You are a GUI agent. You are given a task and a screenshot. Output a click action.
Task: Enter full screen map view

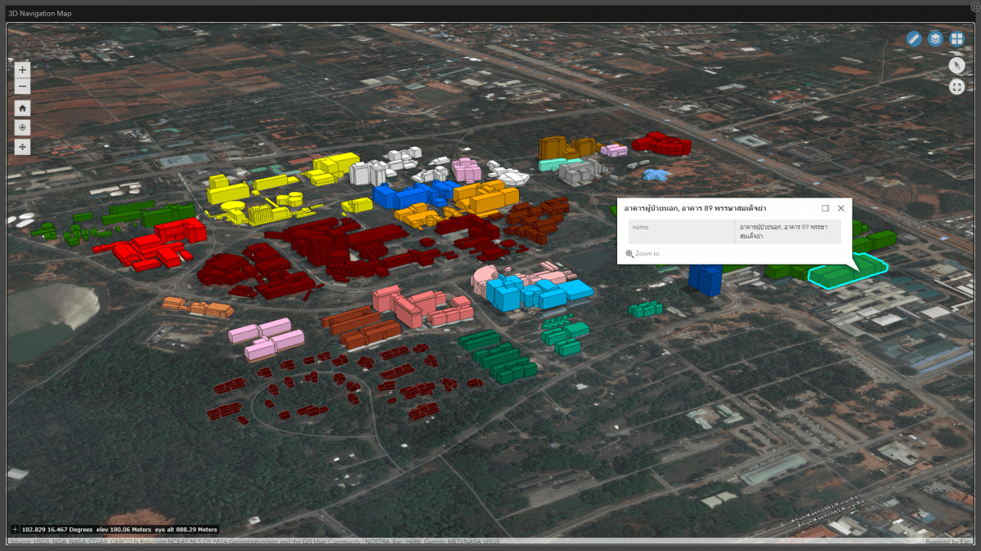pyautogui.click(x=956, y=87)
